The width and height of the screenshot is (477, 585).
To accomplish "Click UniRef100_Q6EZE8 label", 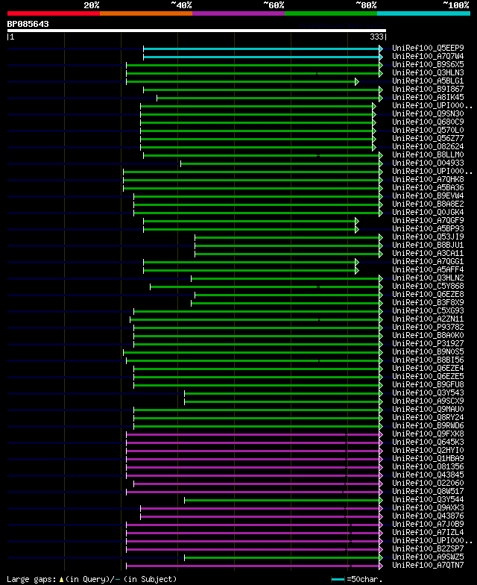I will (428, 294).
